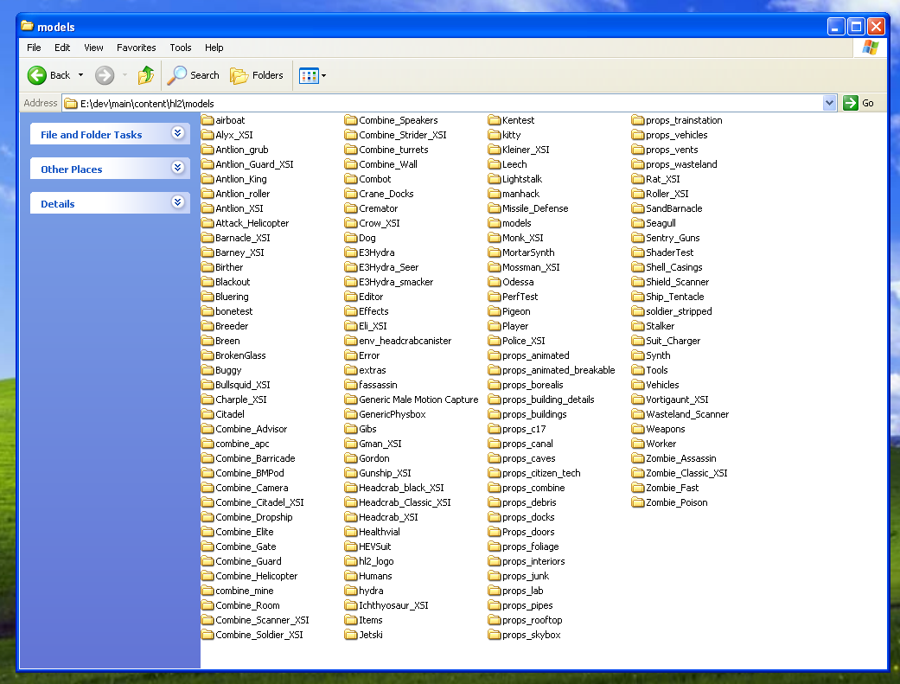Select the Combine_Scanner_XSI folder name

(x=262, y=620)
